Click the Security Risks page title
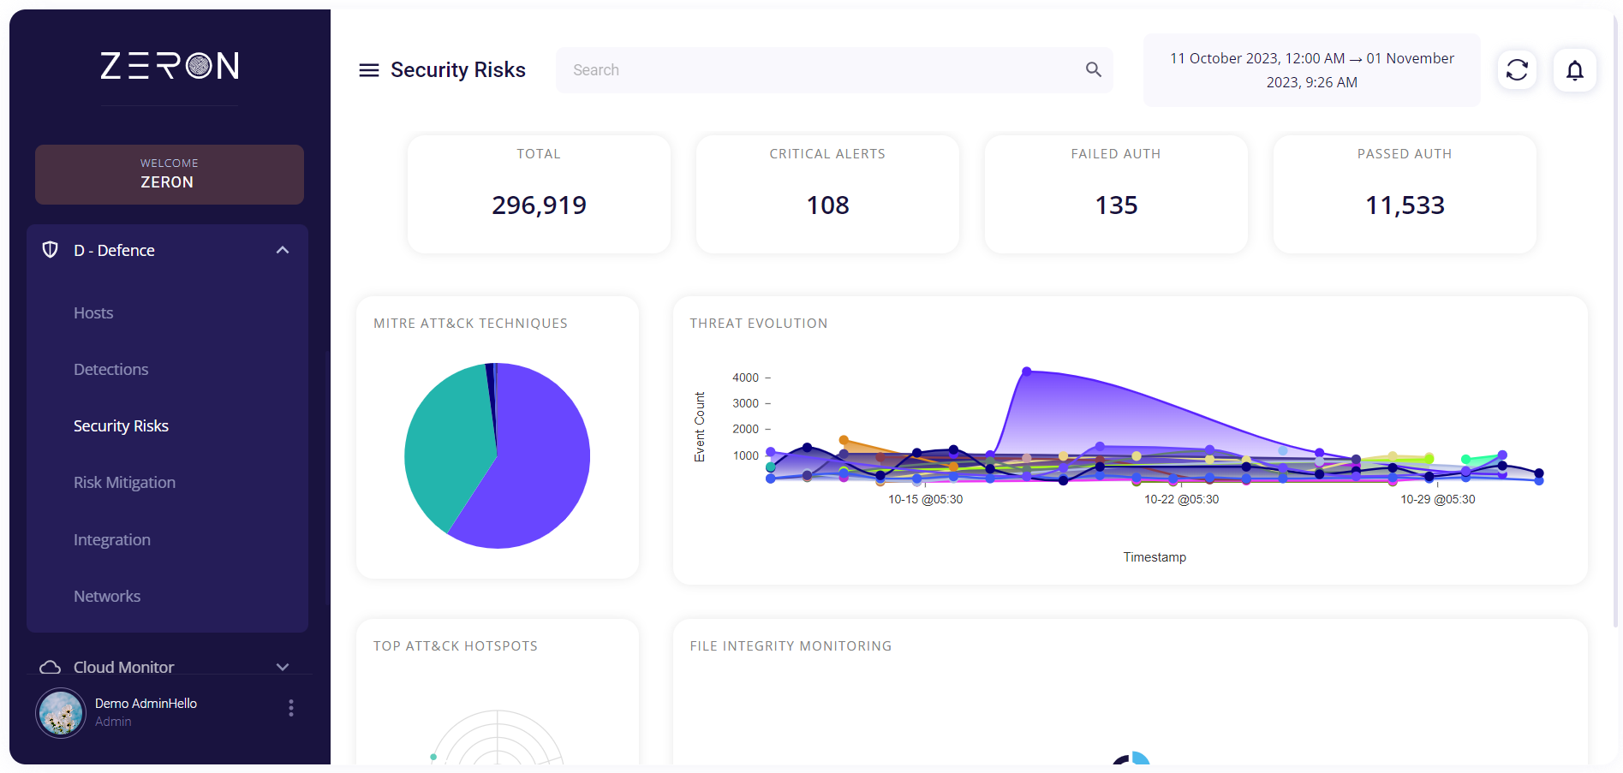Image resolution: width=1623 pixels, height=773 pixels. click(458, 70)
